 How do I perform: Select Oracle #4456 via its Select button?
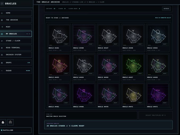click(x=115, y=74)
